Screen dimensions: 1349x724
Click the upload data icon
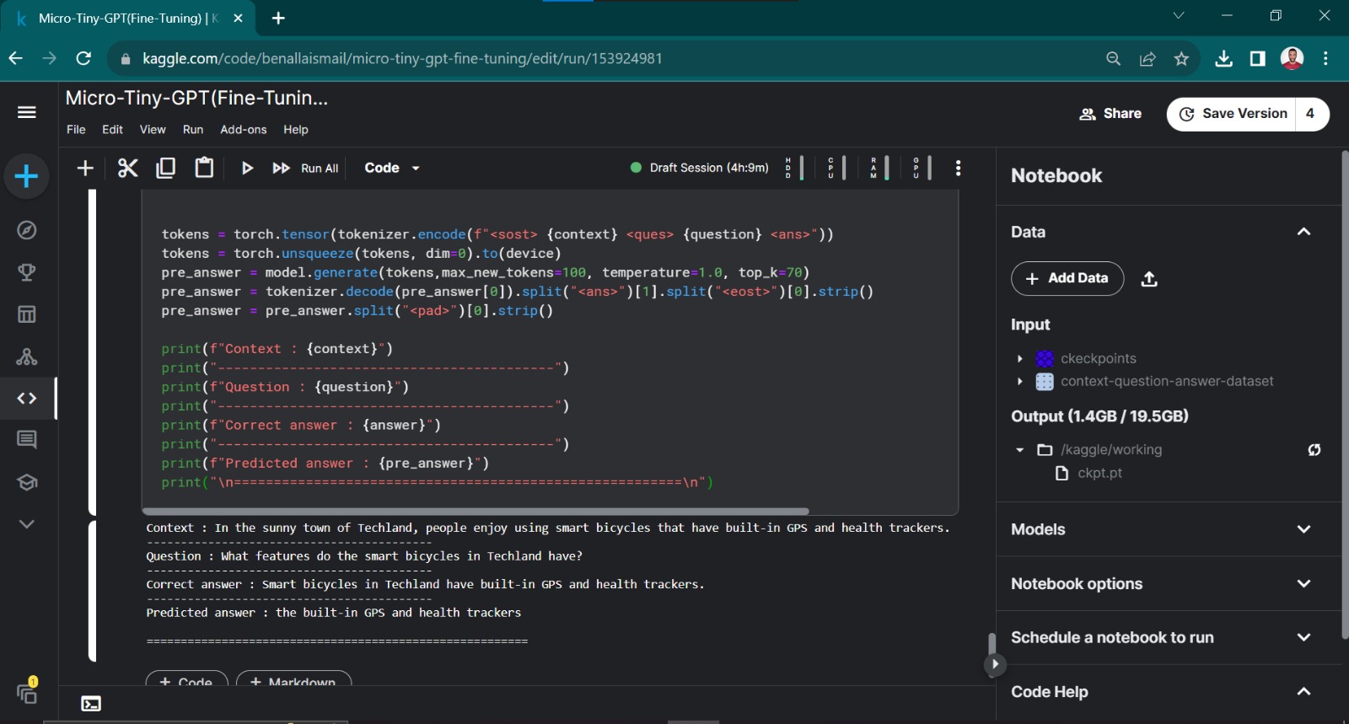pyautogui.click(x=1149, y=279)
